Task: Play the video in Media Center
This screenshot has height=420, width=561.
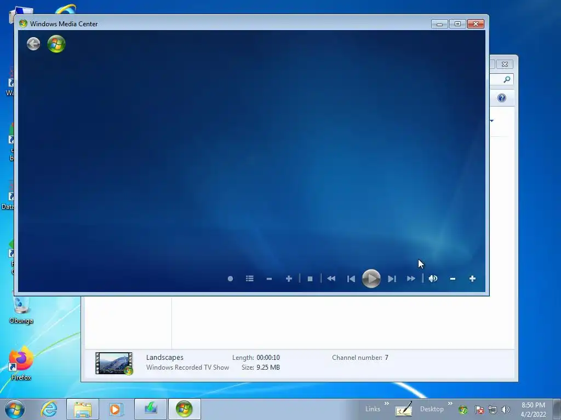Action: 371,278
